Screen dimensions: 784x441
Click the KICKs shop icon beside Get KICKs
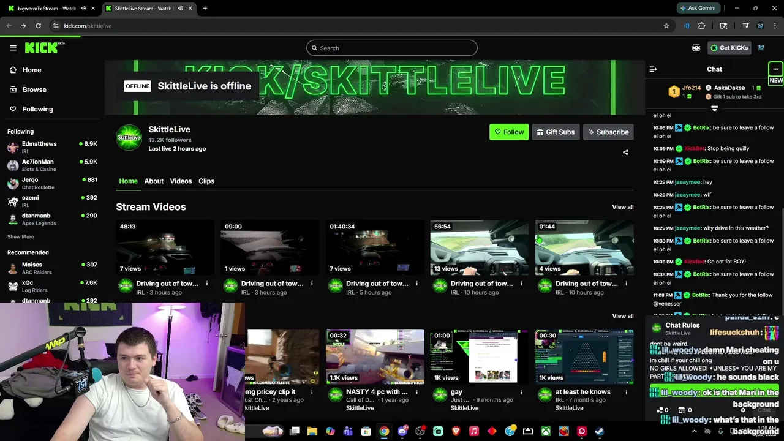(696, 48)
